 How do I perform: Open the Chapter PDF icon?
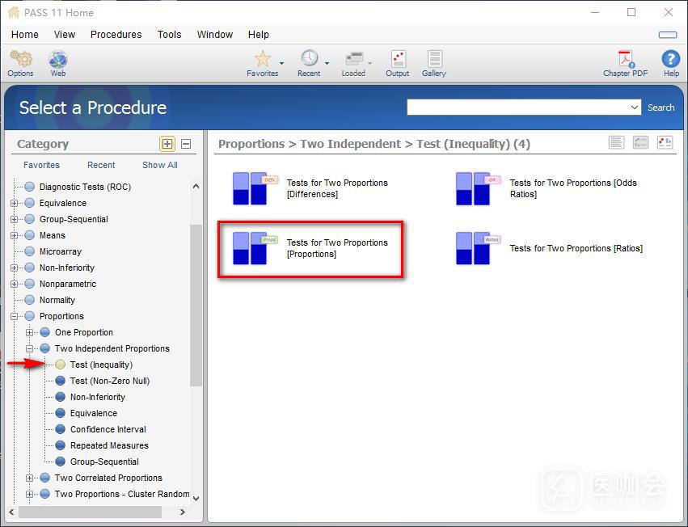(x=625, y=61)
